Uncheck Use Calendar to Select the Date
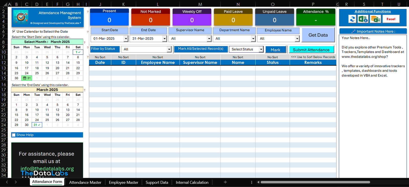Screen dimensions: 409x187 pyautogui.click(x=14, y=31)
